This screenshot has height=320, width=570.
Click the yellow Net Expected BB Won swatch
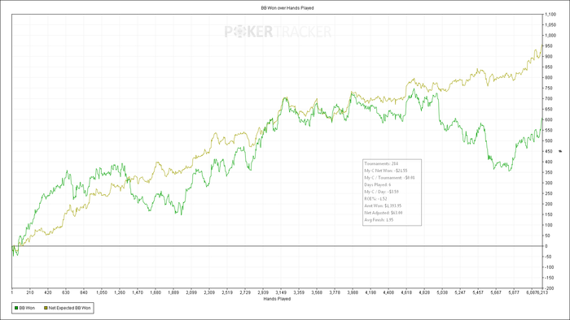tap(46, 308)
